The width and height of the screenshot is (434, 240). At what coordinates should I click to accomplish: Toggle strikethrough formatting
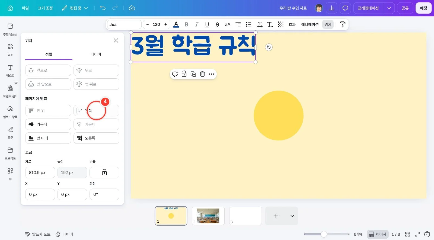pyautogui.click(x=217, y=24)
